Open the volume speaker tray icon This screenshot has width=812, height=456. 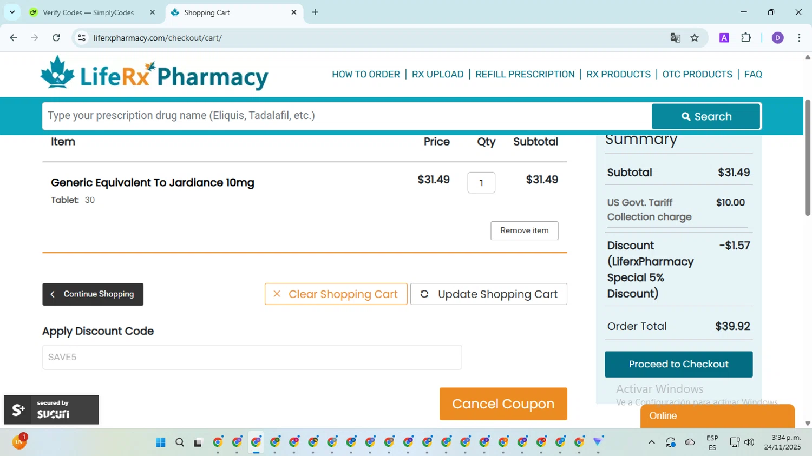pyautogui.click(x=749, y=442)
